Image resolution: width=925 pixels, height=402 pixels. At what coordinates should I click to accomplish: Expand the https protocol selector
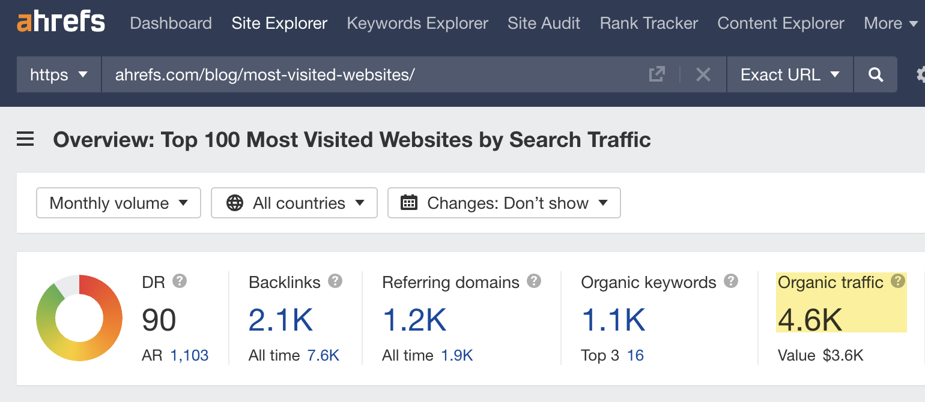tap(58, 74)
